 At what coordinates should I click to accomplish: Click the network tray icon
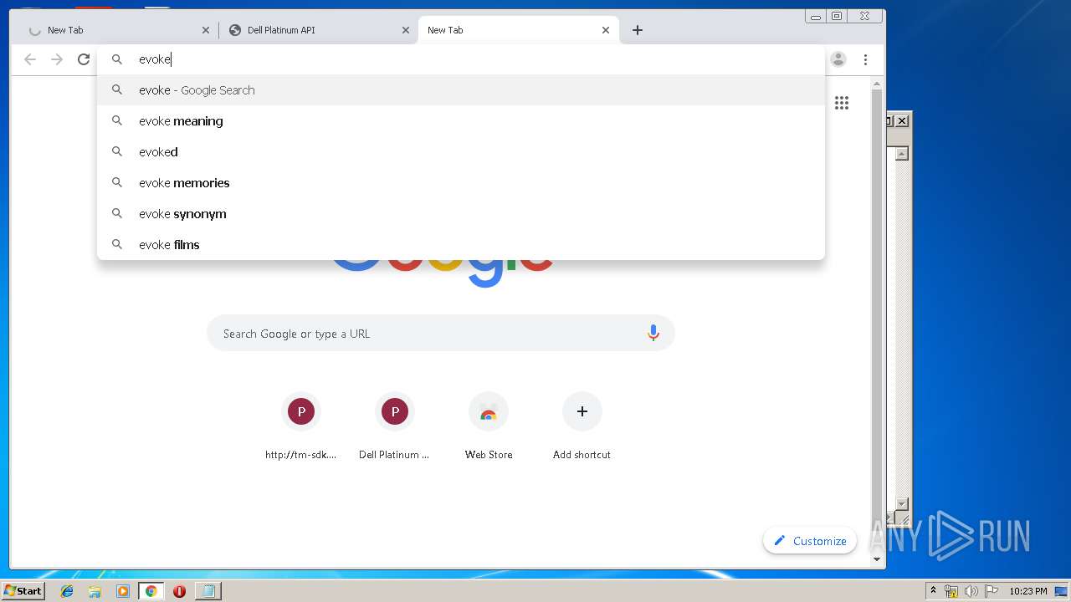[x=951, y=591]
